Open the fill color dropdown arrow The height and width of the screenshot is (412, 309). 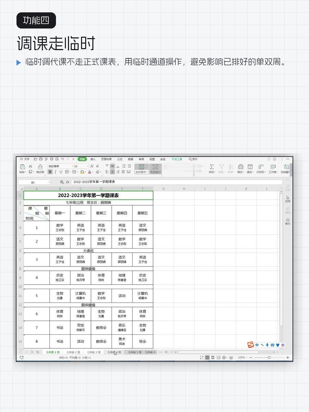[x=85, y=172]
